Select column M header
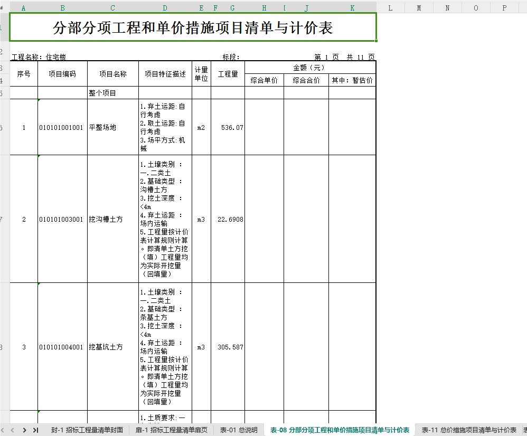The width and height of the screenshot is (527, 436). coord(419,8)
